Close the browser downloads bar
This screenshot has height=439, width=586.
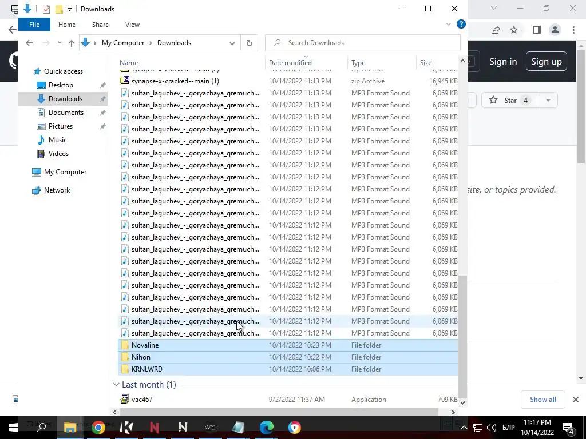(576, 400)
